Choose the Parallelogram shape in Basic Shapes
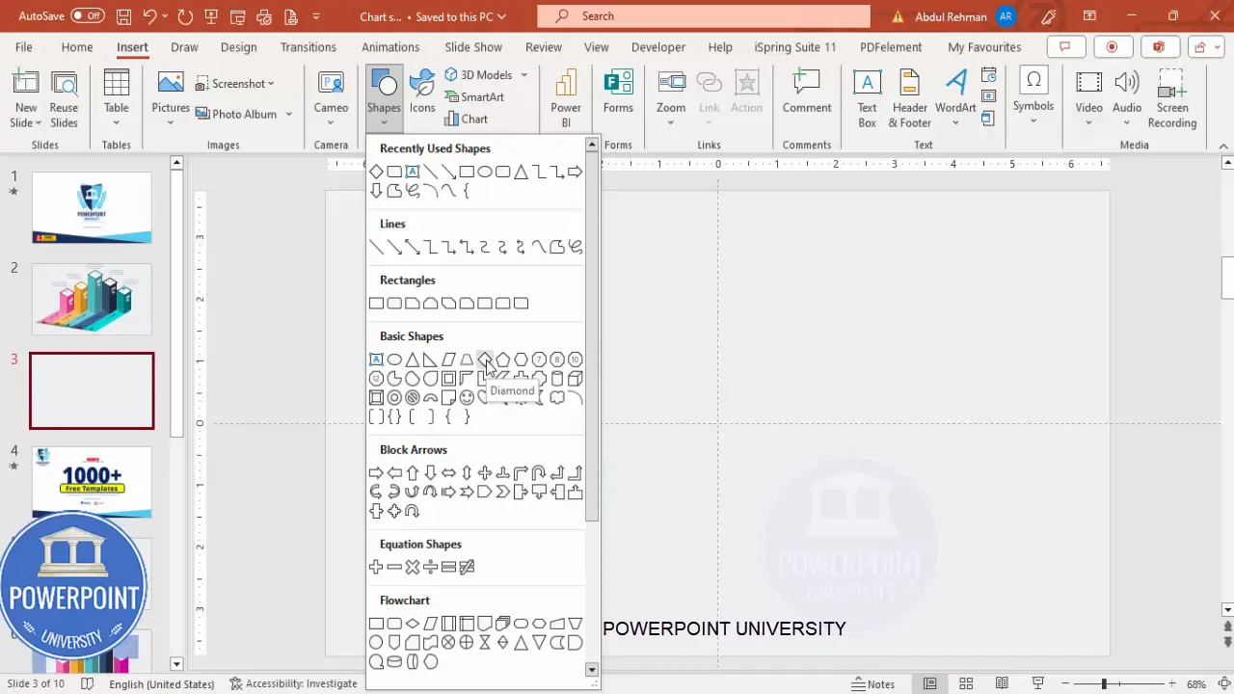Image resolution: width=1234 pixels, height=694 pixels. pos(448,360)
